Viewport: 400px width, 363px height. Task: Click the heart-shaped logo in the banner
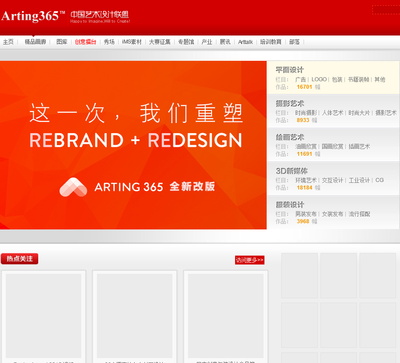coord(73,187)
